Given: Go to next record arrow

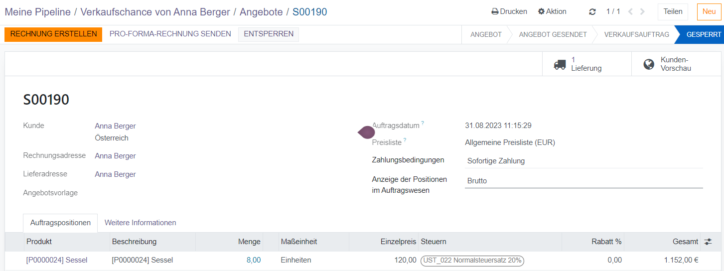Looking at the screenshot, I should coord(643,11).
